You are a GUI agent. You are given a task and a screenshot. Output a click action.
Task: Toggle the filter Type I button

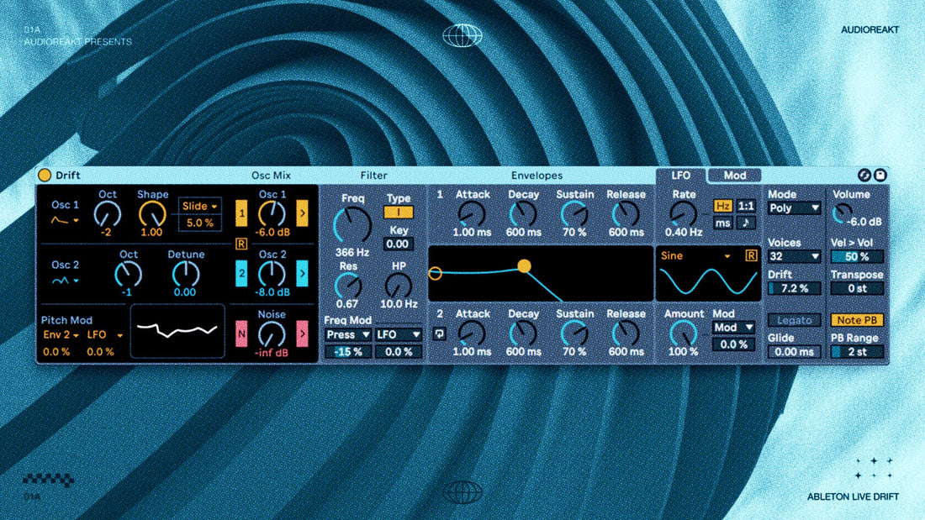pos(399,213)
